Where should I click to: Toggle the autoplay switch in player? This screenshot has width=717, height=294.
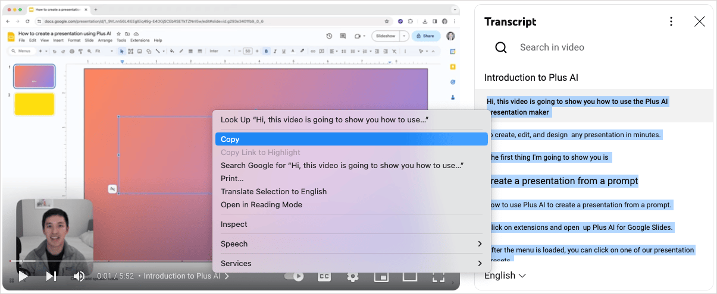tap(294, 276)
